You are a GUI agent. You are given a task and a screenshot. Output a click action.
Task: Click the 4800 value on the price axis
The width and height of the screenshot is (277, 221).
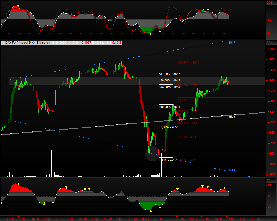pos(270,154)
